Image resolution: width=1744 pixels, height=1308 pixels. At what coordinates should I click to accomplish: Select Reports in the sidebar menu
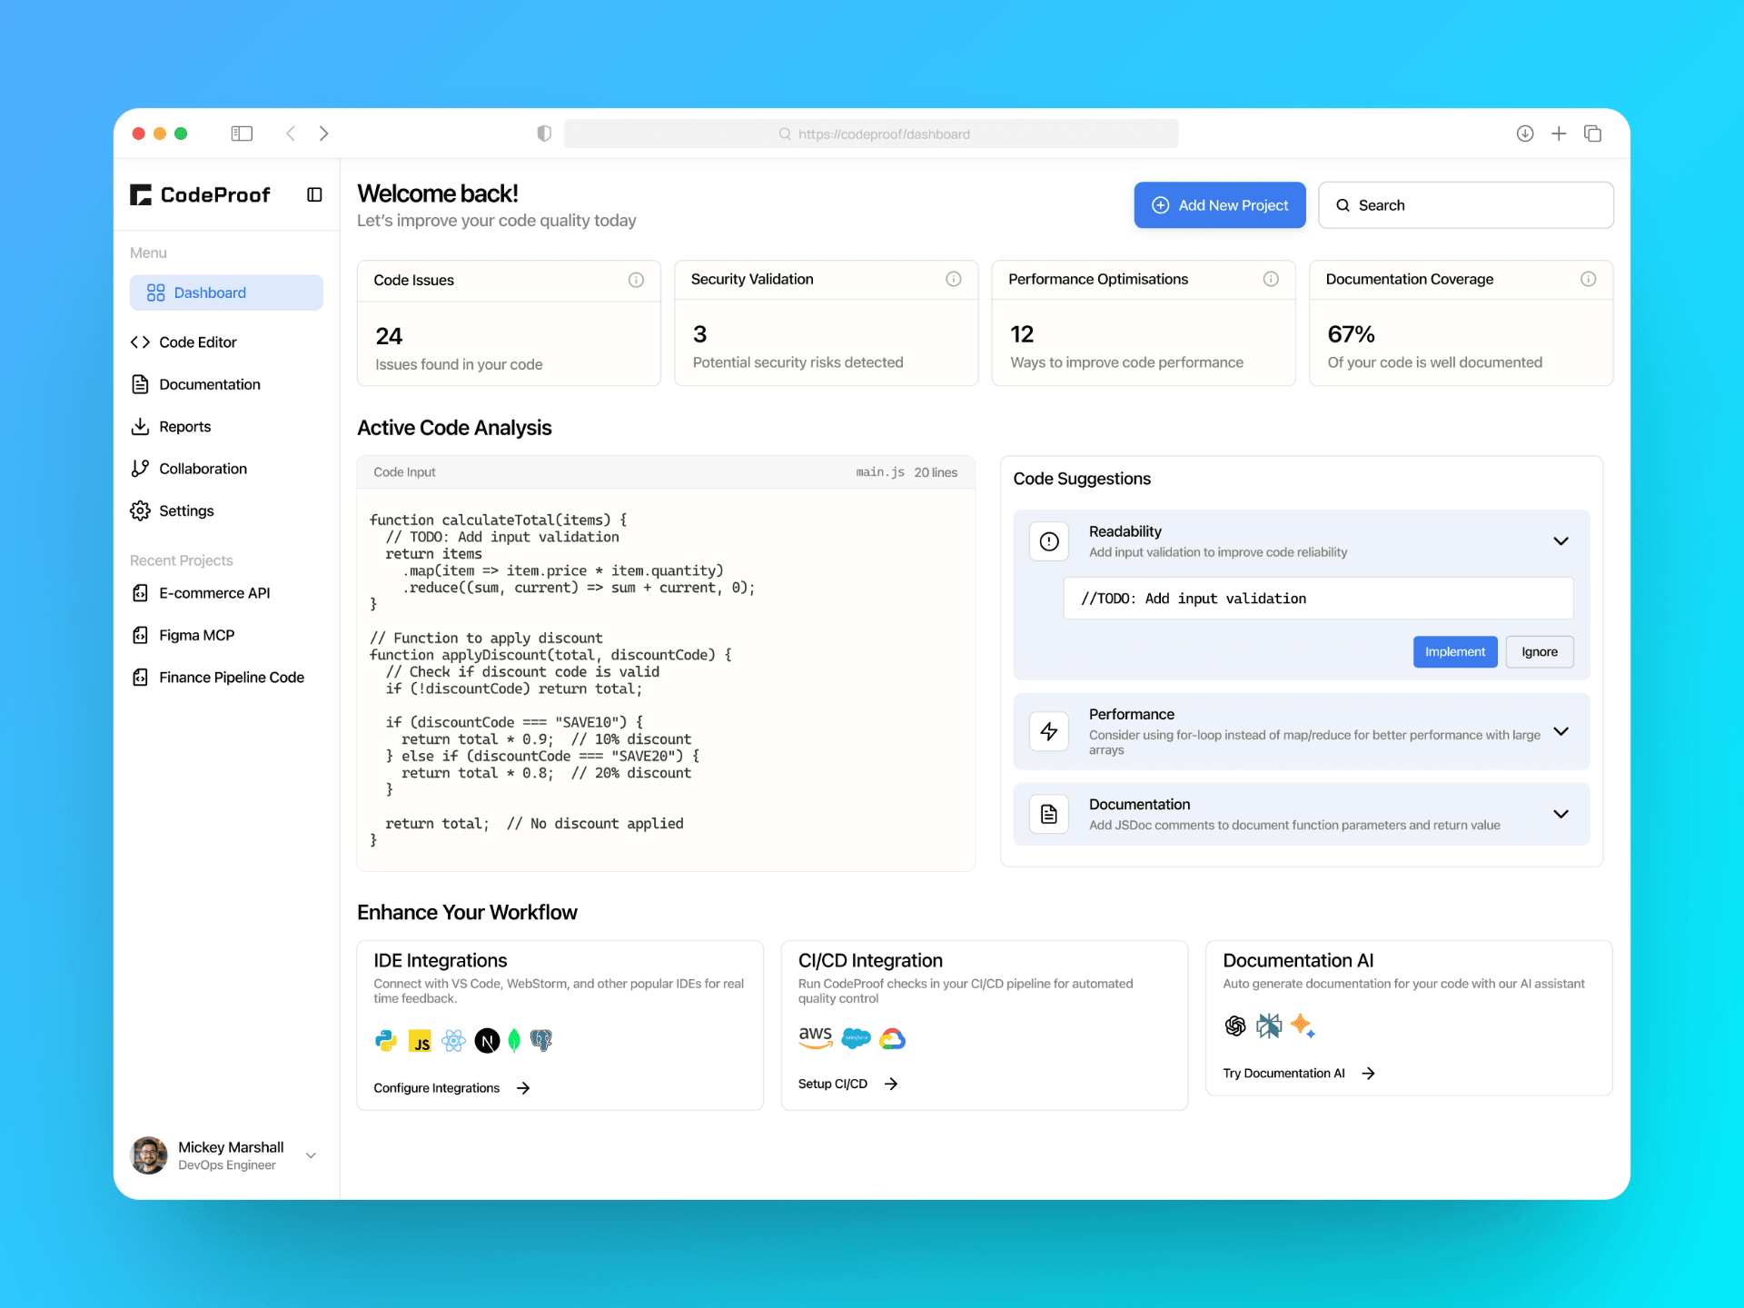(184, 427)
